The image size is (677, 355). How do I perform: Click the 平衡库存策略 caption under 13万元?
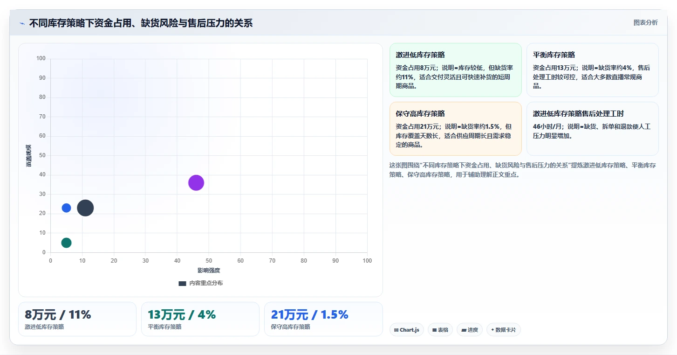point(164,327)
